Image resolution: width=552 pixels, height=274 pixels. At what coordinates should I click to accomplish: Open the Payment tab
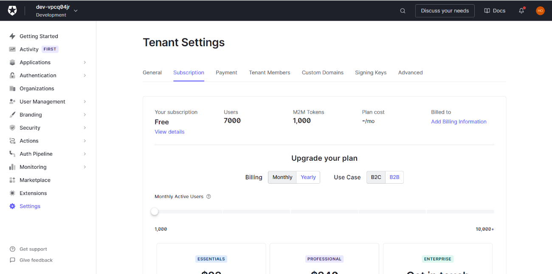coord(226,73)
